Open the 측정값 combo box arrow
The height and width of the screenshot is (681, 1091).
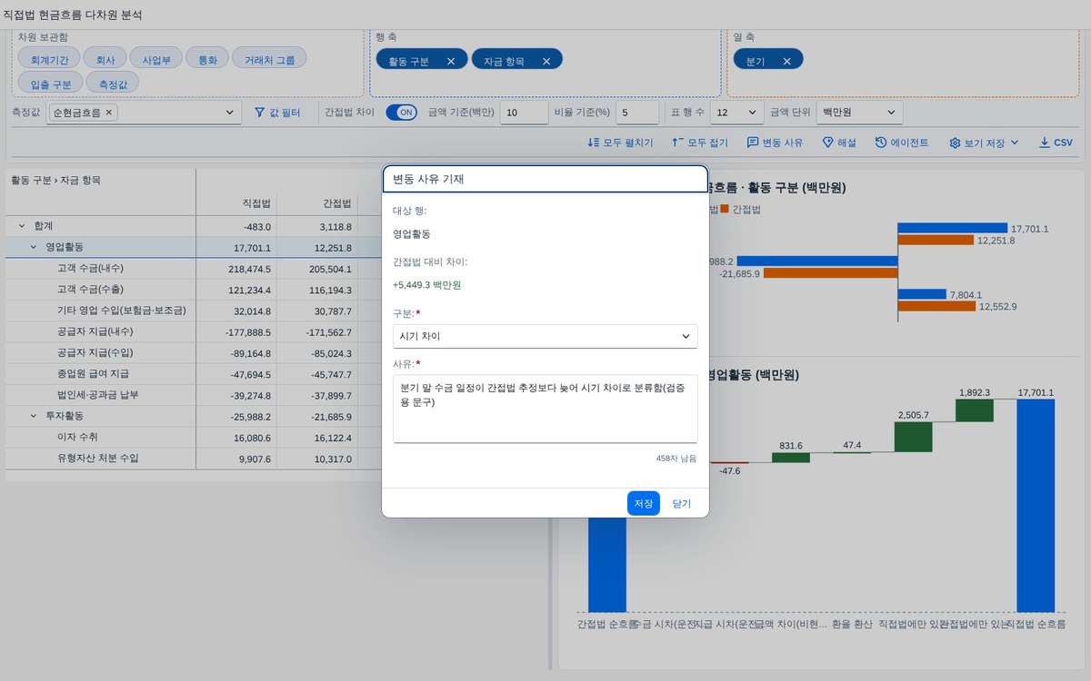pos(229,113)
